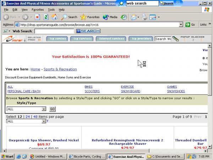This screenshot has width=213, height=160.
Task: Open Favorites star button
Action: 90,17
